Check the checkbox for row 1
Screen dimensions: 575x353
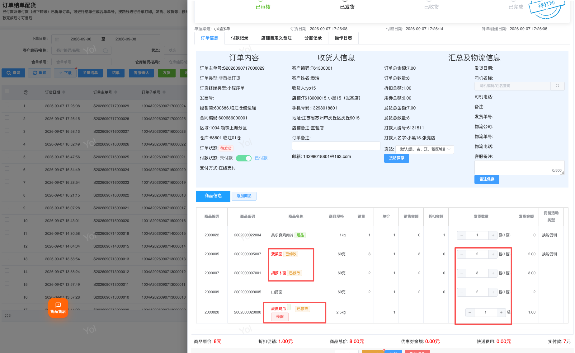(x=7, y=105)
